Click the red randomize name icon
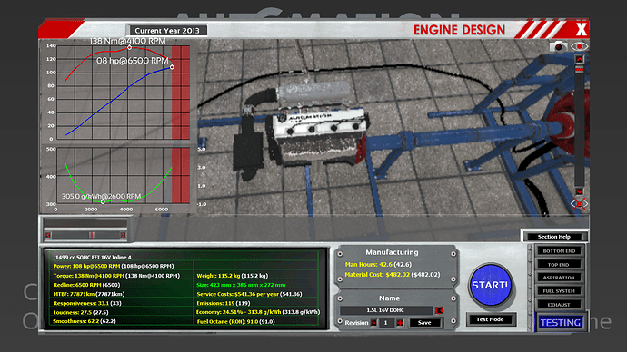The image size is (627, 352). pos(439,310)
